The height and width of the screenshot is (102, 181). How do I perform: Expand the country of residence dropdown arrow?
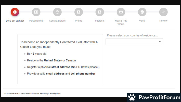[160, 42]
